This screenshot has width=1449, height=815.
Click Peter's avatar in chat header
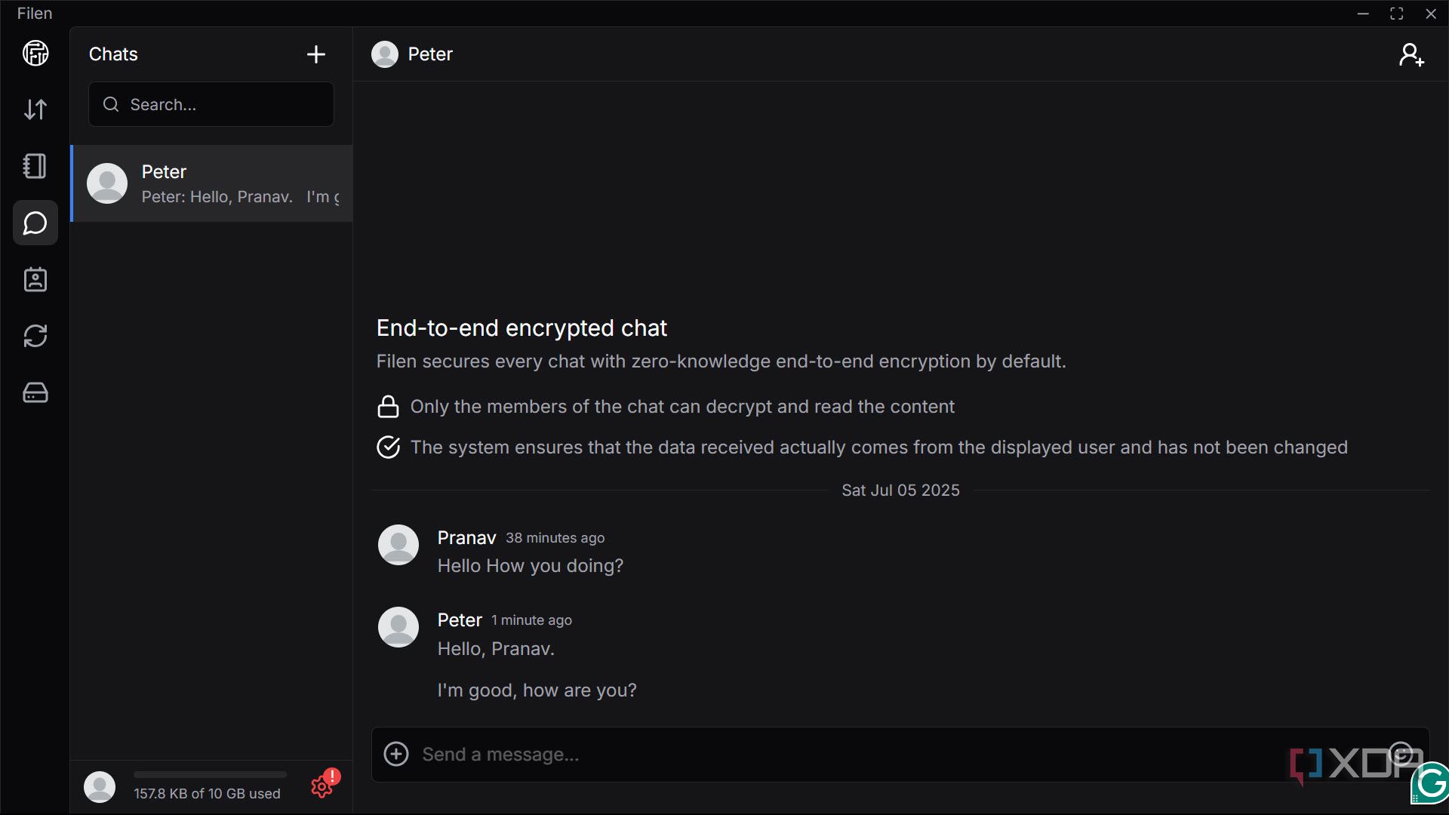(x=385, y=54)
